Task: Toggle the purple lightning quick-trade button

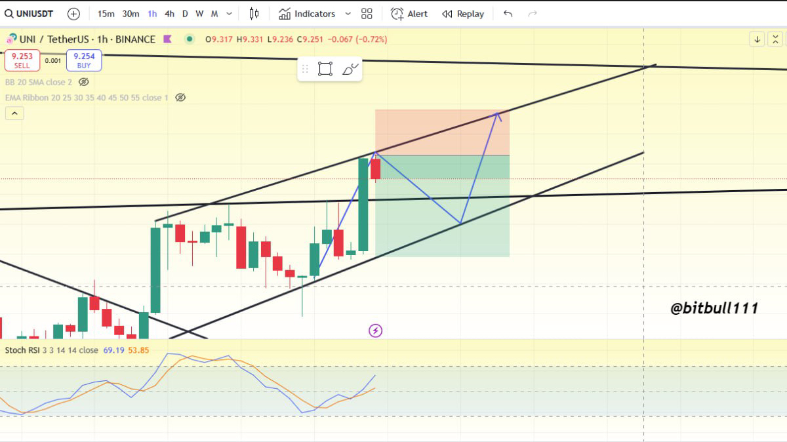Action: coord(375,331)
